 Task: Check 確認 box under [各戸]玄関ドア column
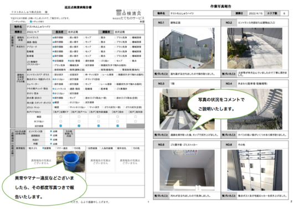coord(61,117)
